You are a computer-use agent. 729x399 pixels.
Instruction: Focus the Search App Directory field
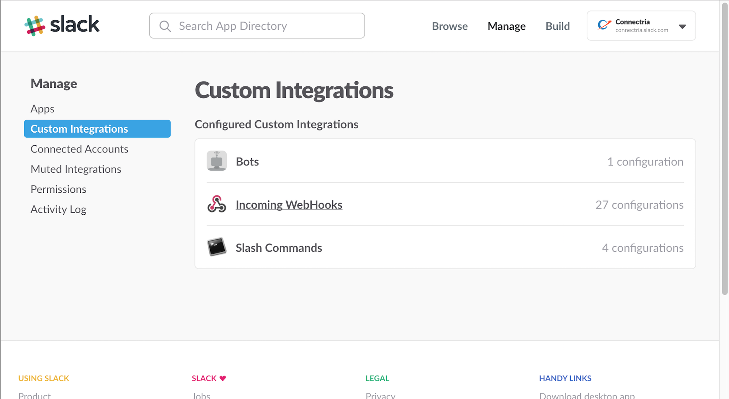click(257, 26)
